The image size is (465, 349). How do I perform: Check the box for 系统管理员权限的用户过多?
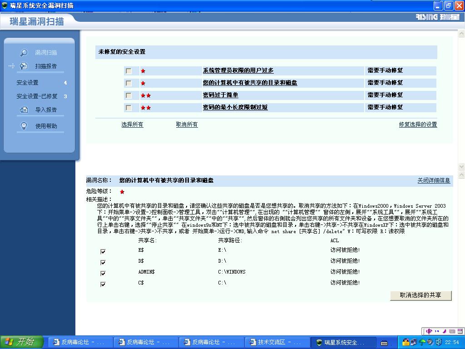[x=129, y=71]
